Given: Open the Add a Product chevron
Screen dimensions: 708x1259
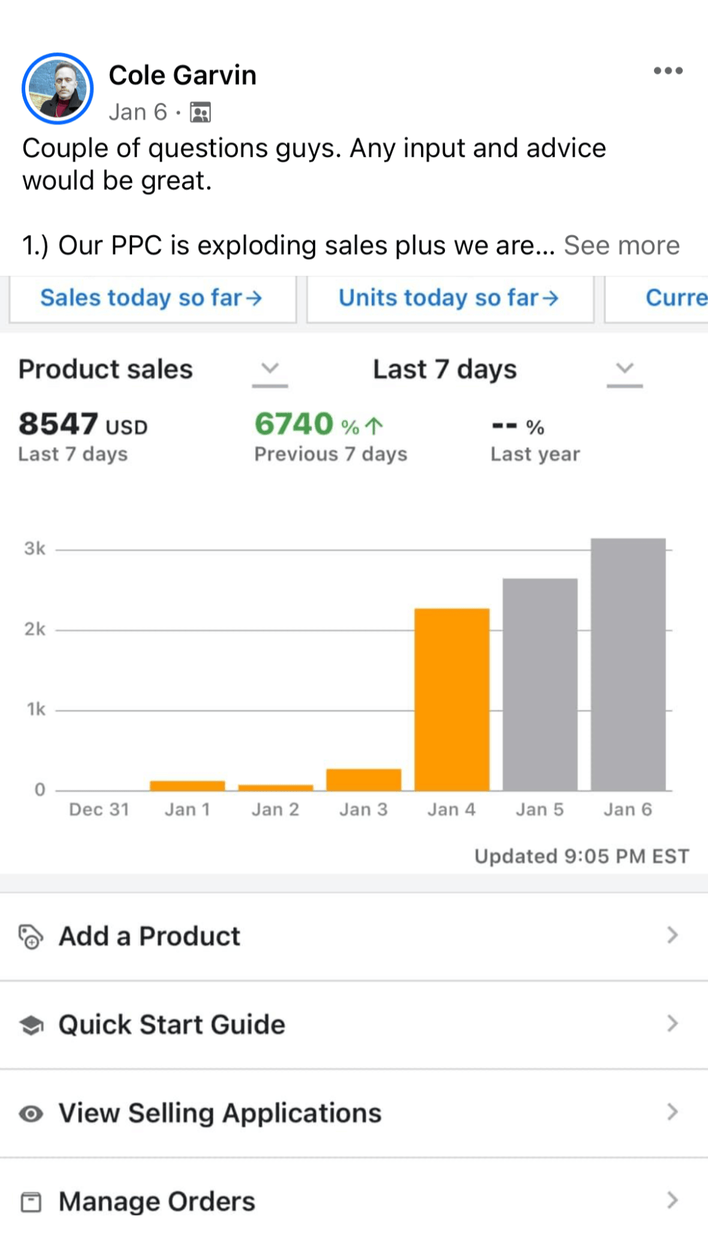Looking at the screenshot, I should click(x=672, y=936).
